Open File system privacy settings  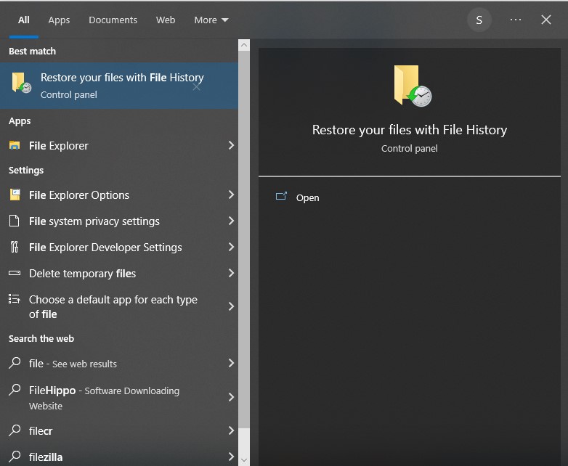119,221
